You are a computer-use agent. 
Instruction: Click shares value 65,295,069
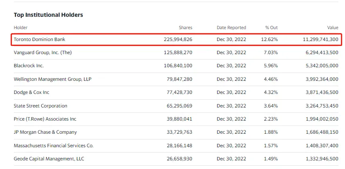pyautogui.click(x=179, y=106)
